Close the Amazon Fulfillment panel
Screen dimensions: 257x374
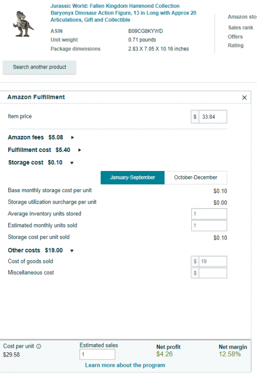coord(244,97)
